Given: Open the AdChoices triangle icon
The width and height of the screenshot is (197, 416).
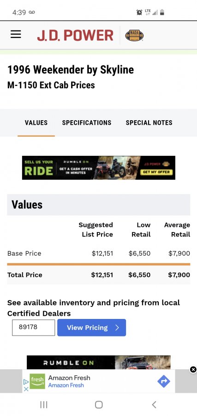Looking at the screenshot, I should tap(26, 382).
